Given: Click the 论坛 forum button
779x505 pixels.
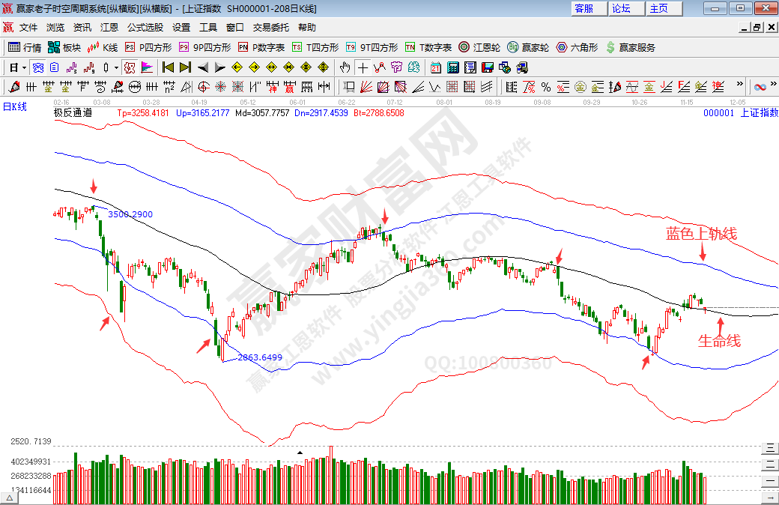Looking at the screenshot, I should [622, 8].
